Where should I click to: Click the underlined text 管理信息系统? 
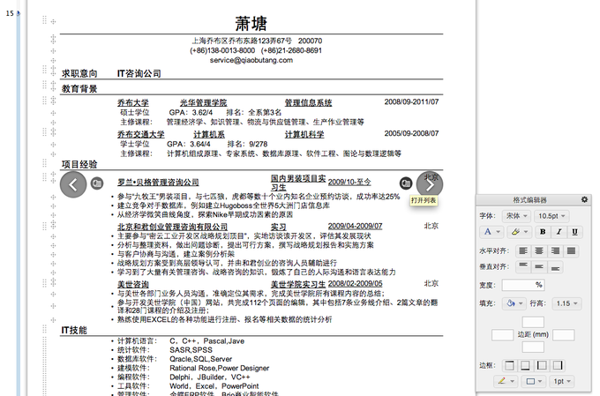tap(309, 103)
